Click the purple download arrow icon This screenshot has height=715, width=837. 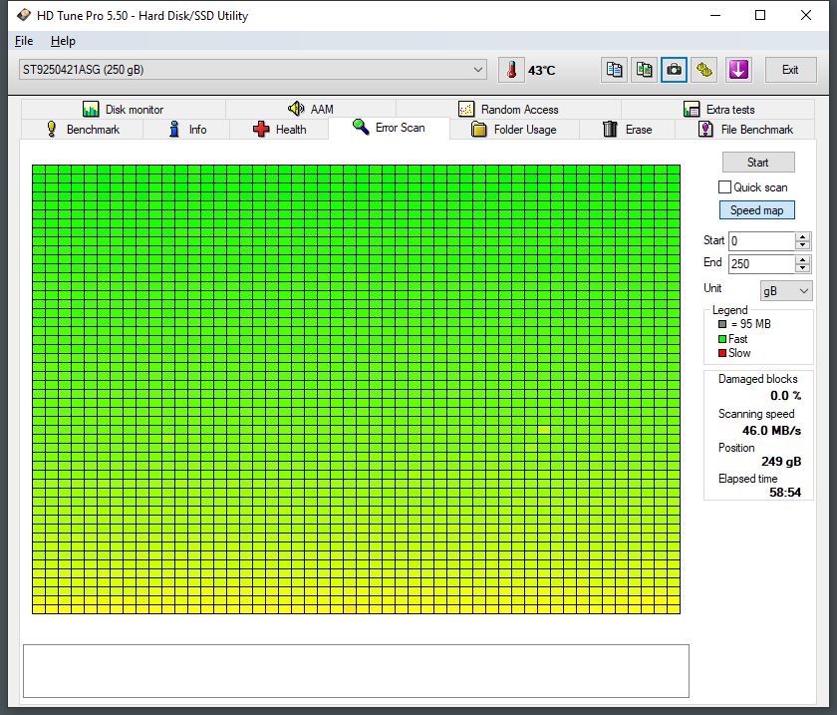[738, 70]
